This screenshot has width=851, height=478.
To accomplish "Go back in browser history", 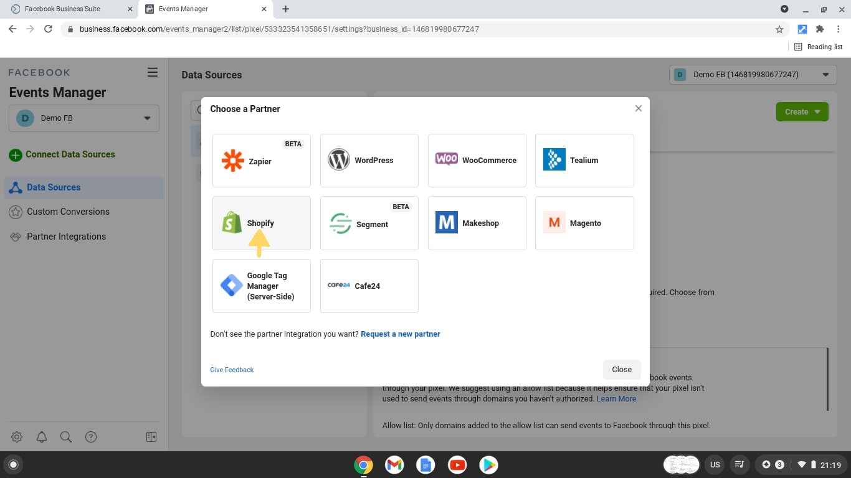I will point(12,29).
